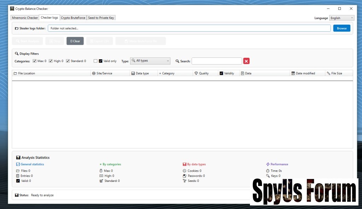Enable the Valid only checkbox

click(x=95, y=61)
